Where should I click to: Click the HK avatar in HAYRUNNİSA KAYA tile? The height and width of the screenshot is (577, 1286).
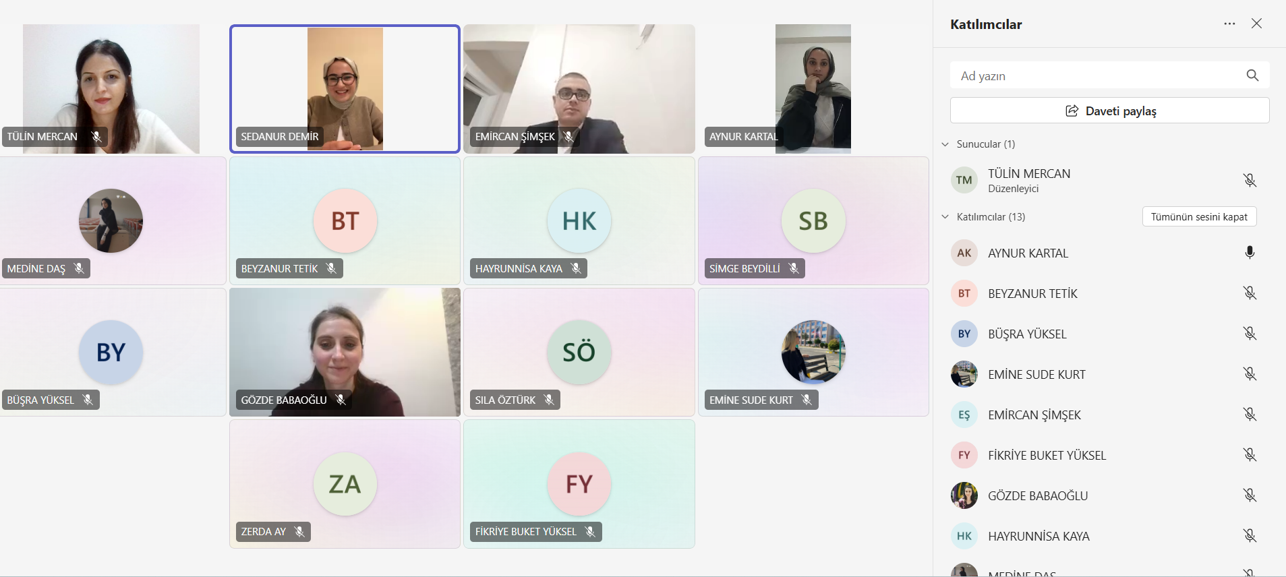[579, 221]
